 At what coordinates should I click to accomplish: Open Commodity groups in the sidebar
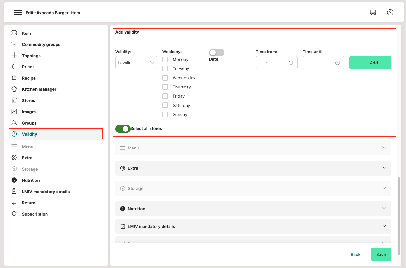[41, 45]
